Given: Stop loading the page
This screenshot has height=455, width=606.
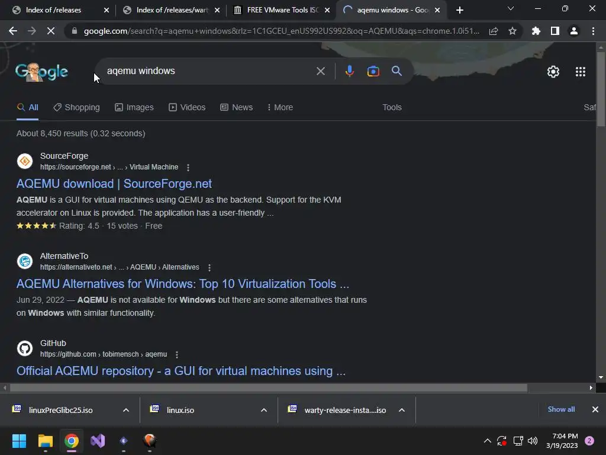Looking at the screenshot, I should point(51,31).
